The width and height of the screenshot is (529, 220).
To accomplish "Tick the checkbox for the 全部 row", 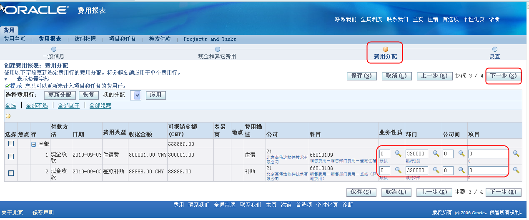I will tap(11, 143).
